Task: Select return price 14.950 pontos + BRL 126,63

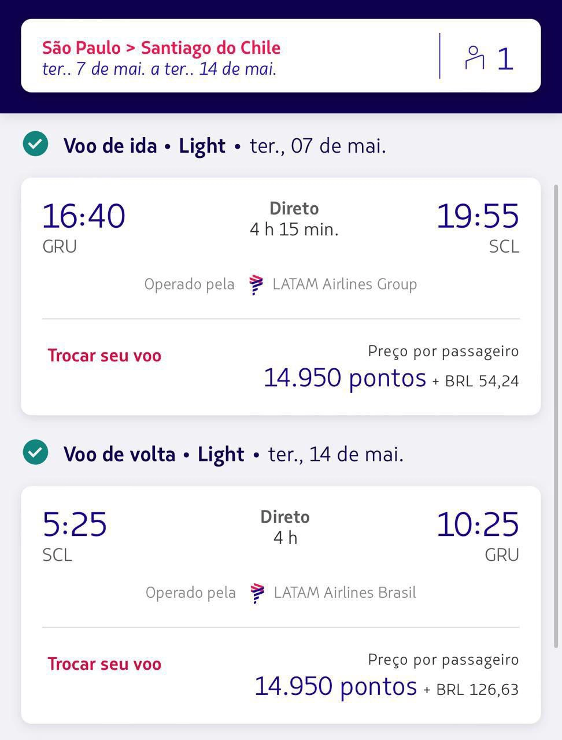Action: pyautogui.click(x=387, y=687)
